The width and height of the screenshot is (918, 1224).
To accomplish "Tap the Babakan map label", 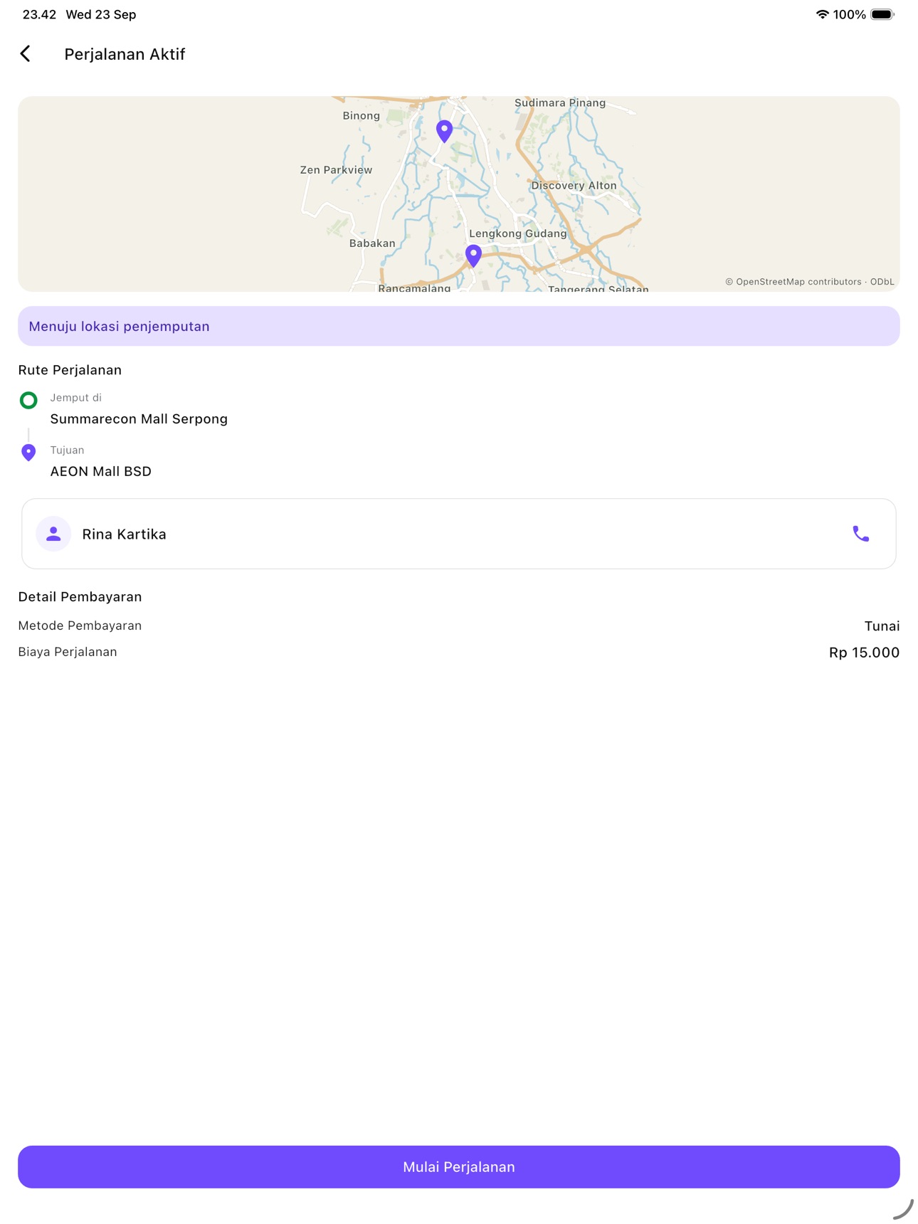I will (372, 243).
